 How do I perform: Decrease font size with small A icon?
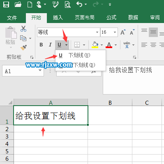click(x=132, y=32)
